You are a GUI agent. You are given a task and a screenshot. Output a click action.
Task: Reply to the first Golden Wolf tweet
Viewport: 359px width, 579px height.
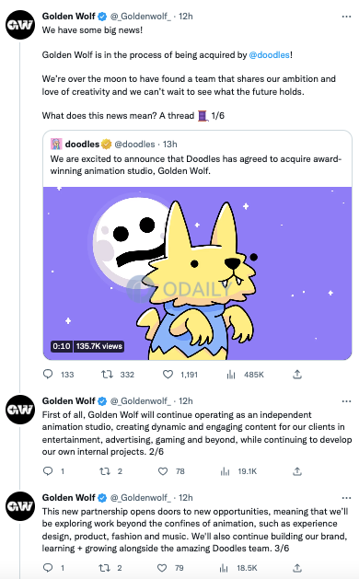pyautogui.click(x=48, y=374)
